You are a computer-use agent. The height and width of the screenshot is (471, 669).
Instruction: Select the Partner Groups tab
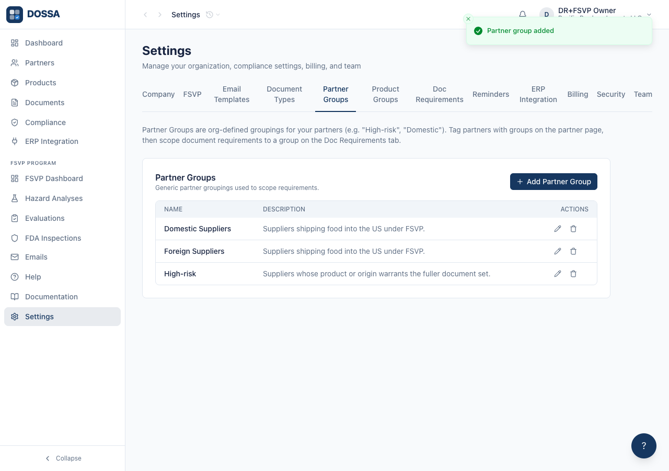(336, 94)
